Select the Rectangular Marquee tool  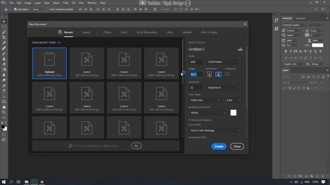coord(4,27)
